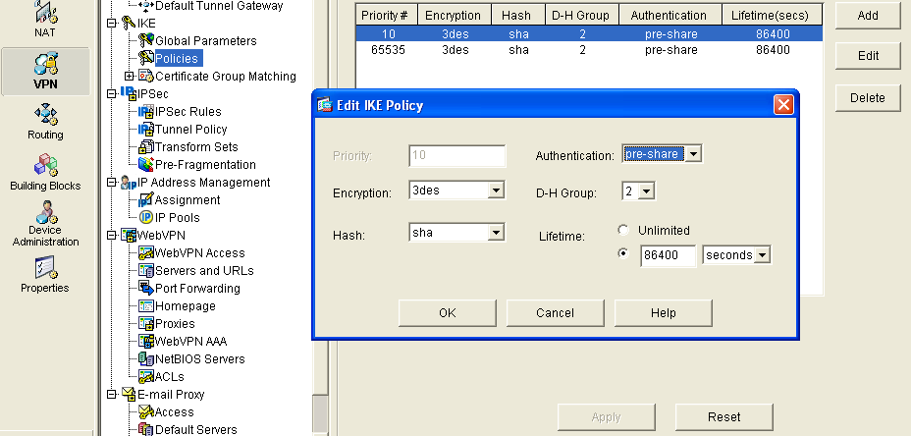
Task: Select the timed lifetime radio button
Action: (622, 255)
